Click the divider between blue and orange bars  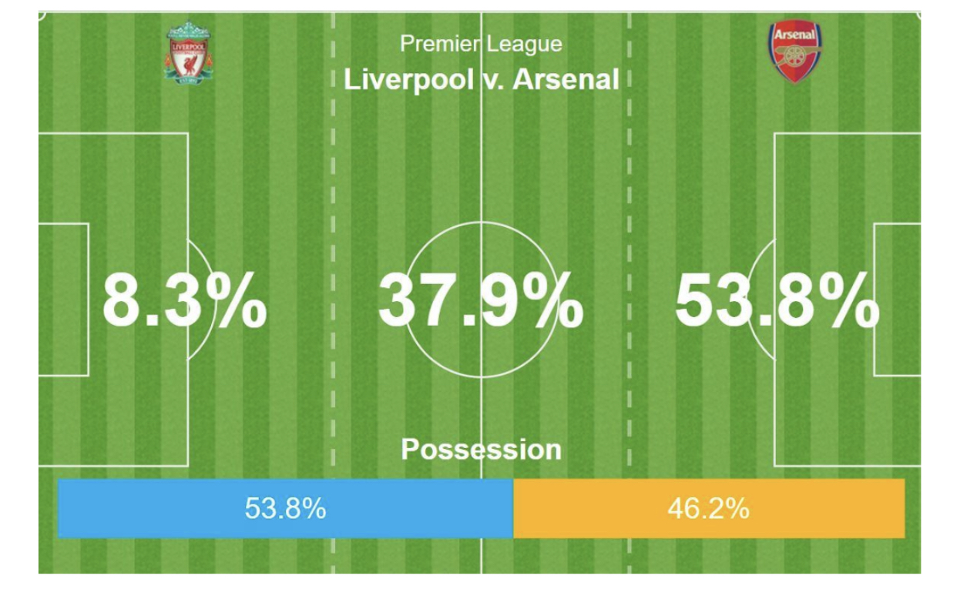(513, 508)
